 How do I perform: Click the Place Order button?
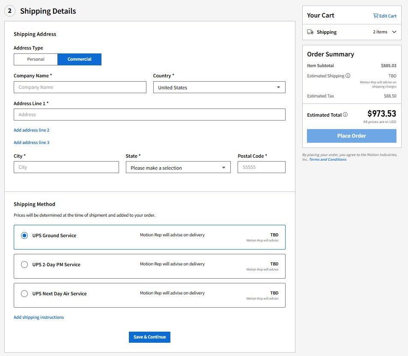coord(351,136)
